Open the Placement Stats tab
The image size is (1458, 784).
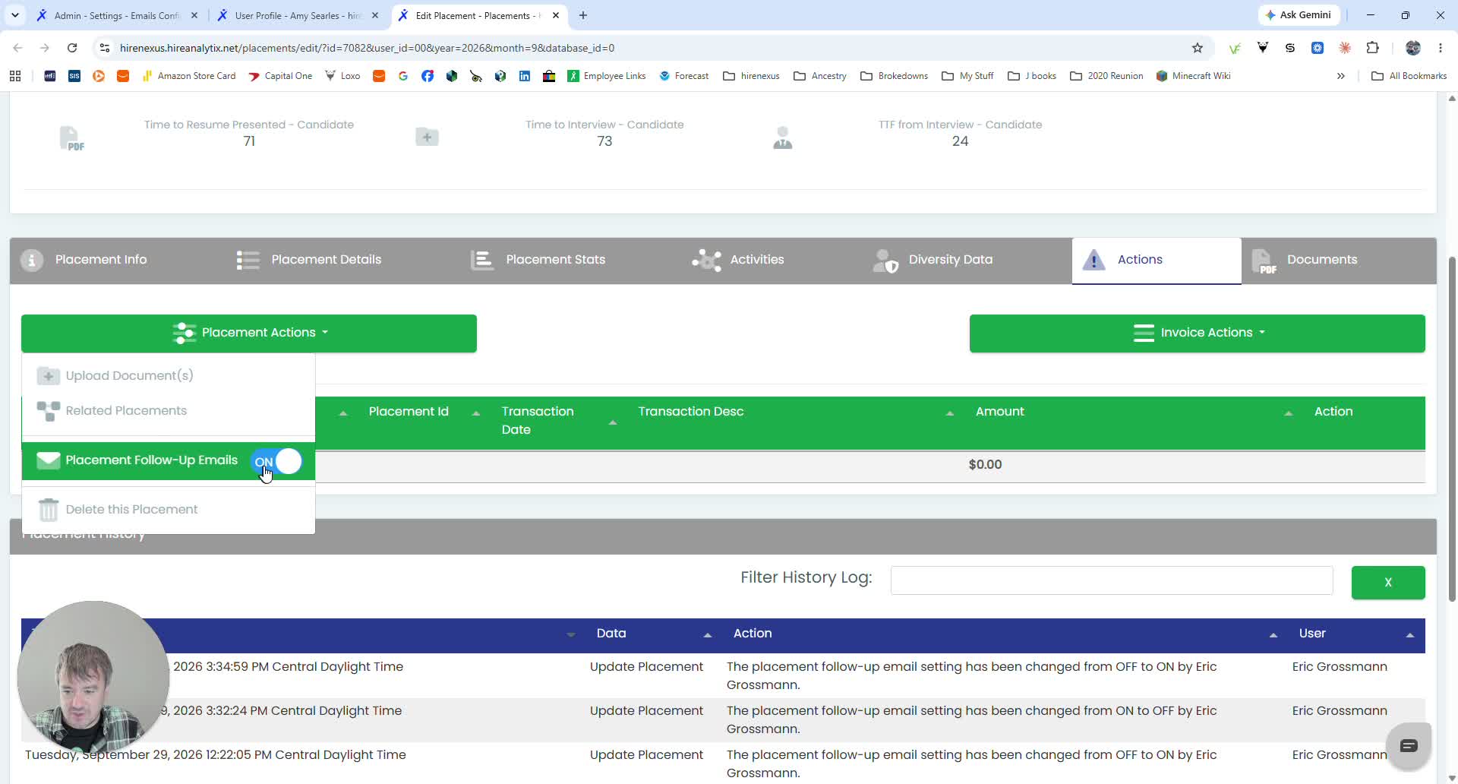538,260
